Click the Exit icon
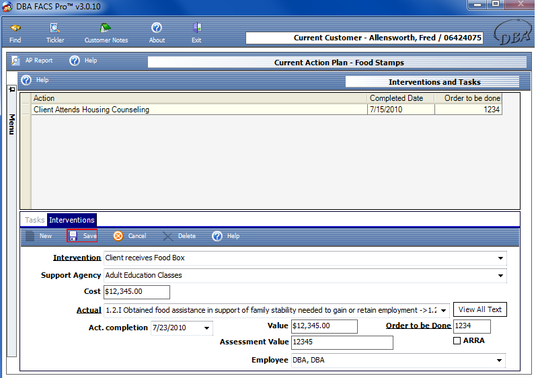This screenshot has height=378, width=538. click(x=196, y=32)
